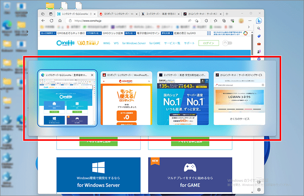Open the 電子印鑑GMOサイン link

click(x=148, y=33)
